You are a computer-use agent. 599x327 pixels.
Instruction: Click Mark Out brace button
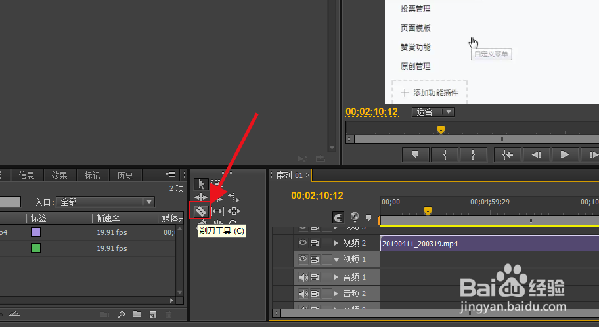(474, 155)
